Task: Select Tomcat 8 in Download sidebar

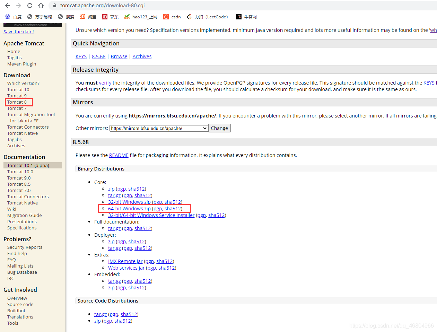Action: pyautogui.click(x=17, y=102)
